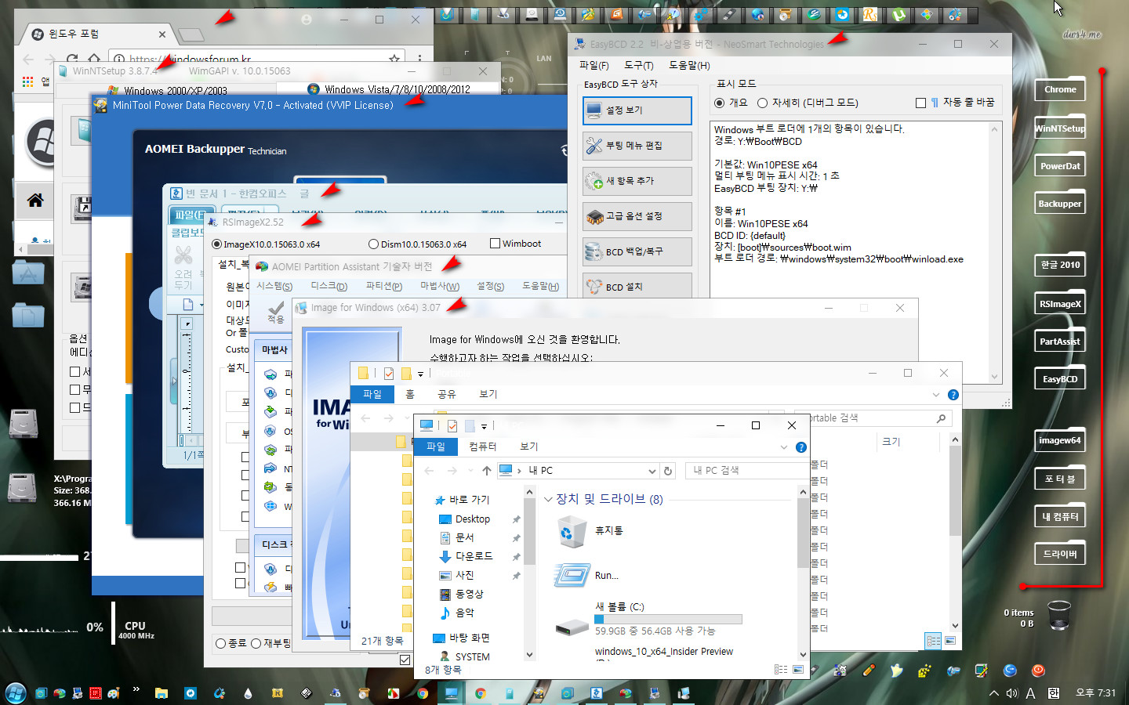Click the volume icon in system tray
This screenshot has height=705, width=1129.
click(1012, 693)
